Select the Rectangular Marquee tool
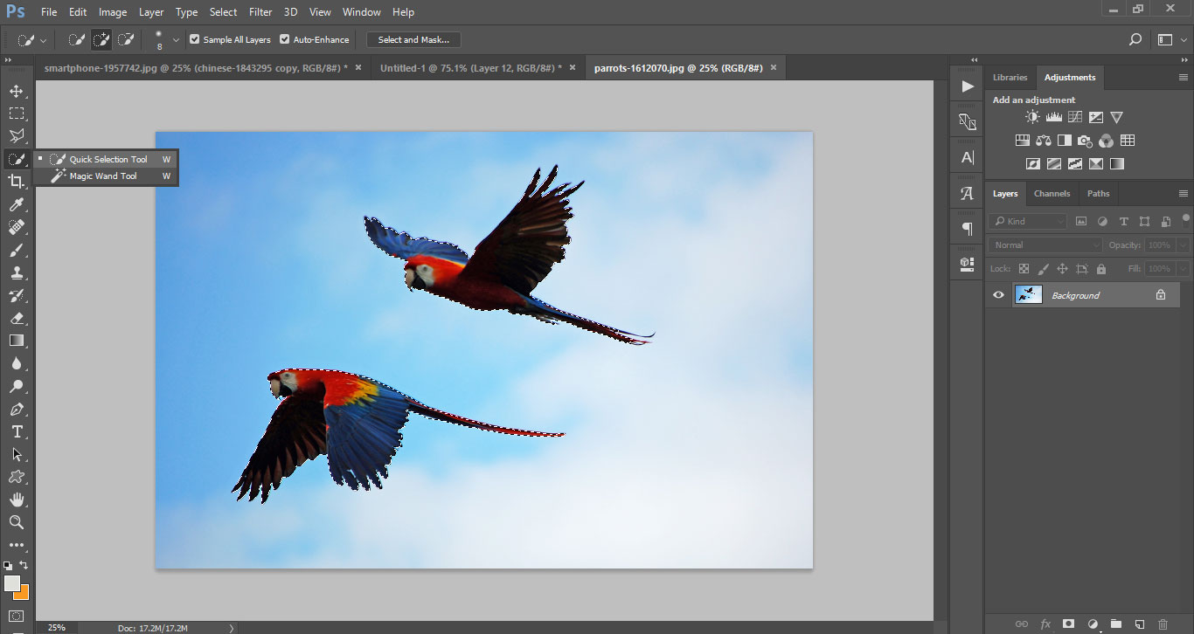The width and height of the screenshot is (1194, 634). [x=16, y=114]
